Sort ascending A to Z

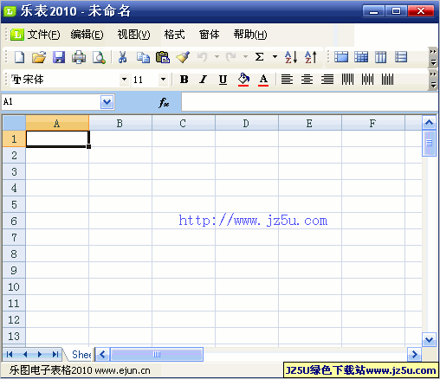pos(291,57)
